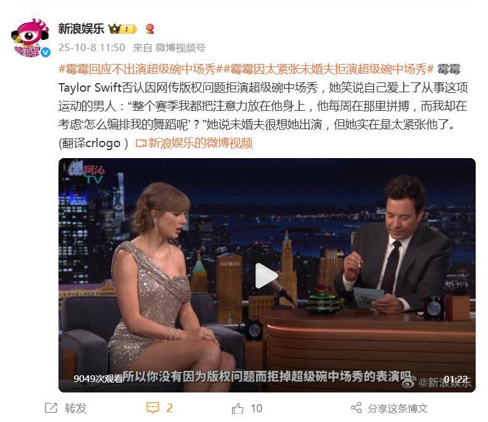Open hashtag 霉霉因太紧张未婚夫拒演超级碗中场秀
The width and height of the screenshot is (488, 422).
point(325,69)
